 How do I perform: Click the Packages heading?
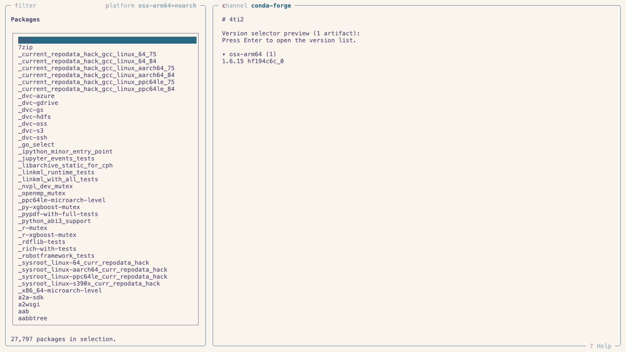25,19
